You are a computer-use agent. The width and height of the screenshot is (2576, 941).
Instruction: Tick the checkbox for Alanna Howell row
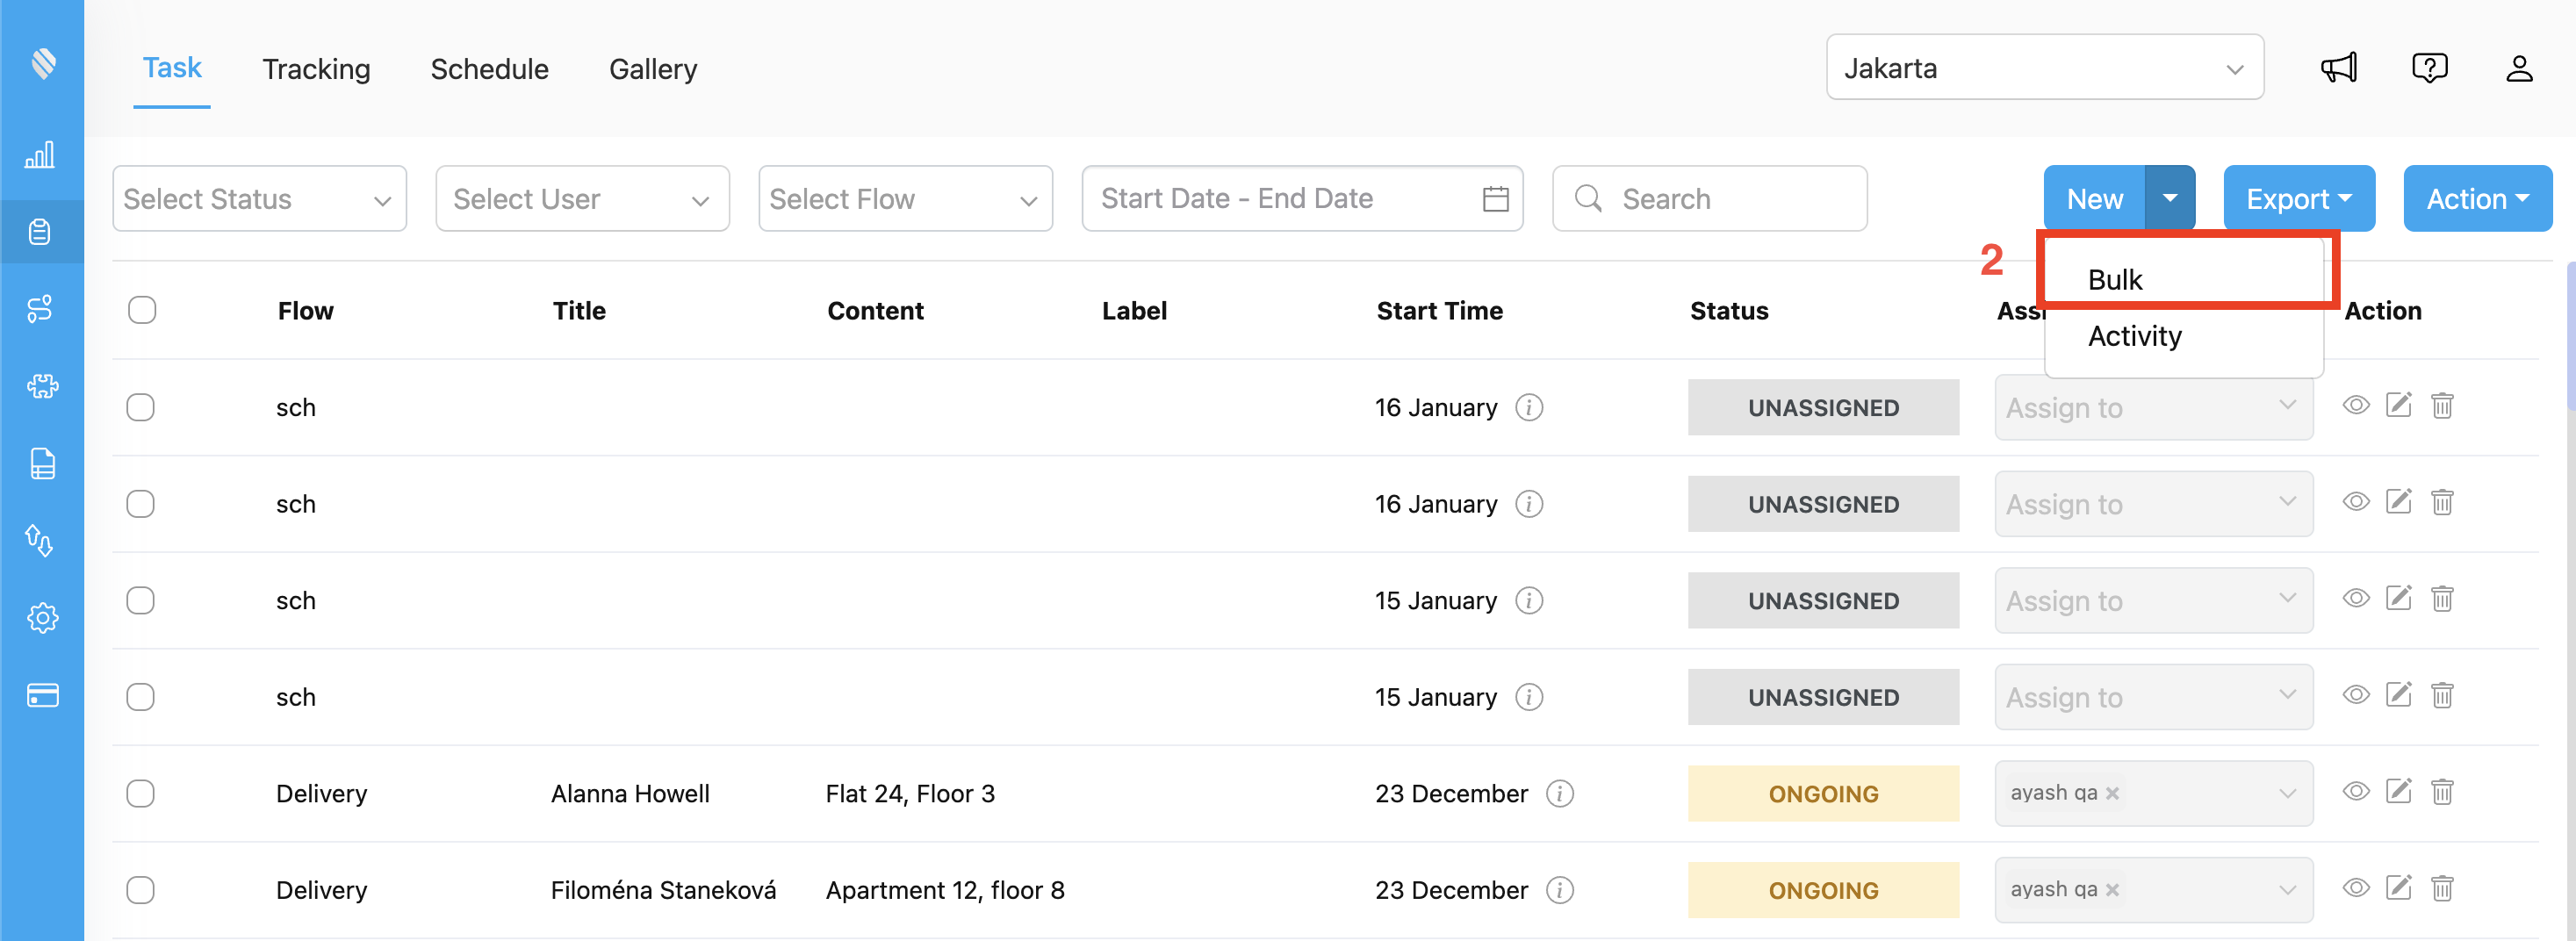[141, 793]
